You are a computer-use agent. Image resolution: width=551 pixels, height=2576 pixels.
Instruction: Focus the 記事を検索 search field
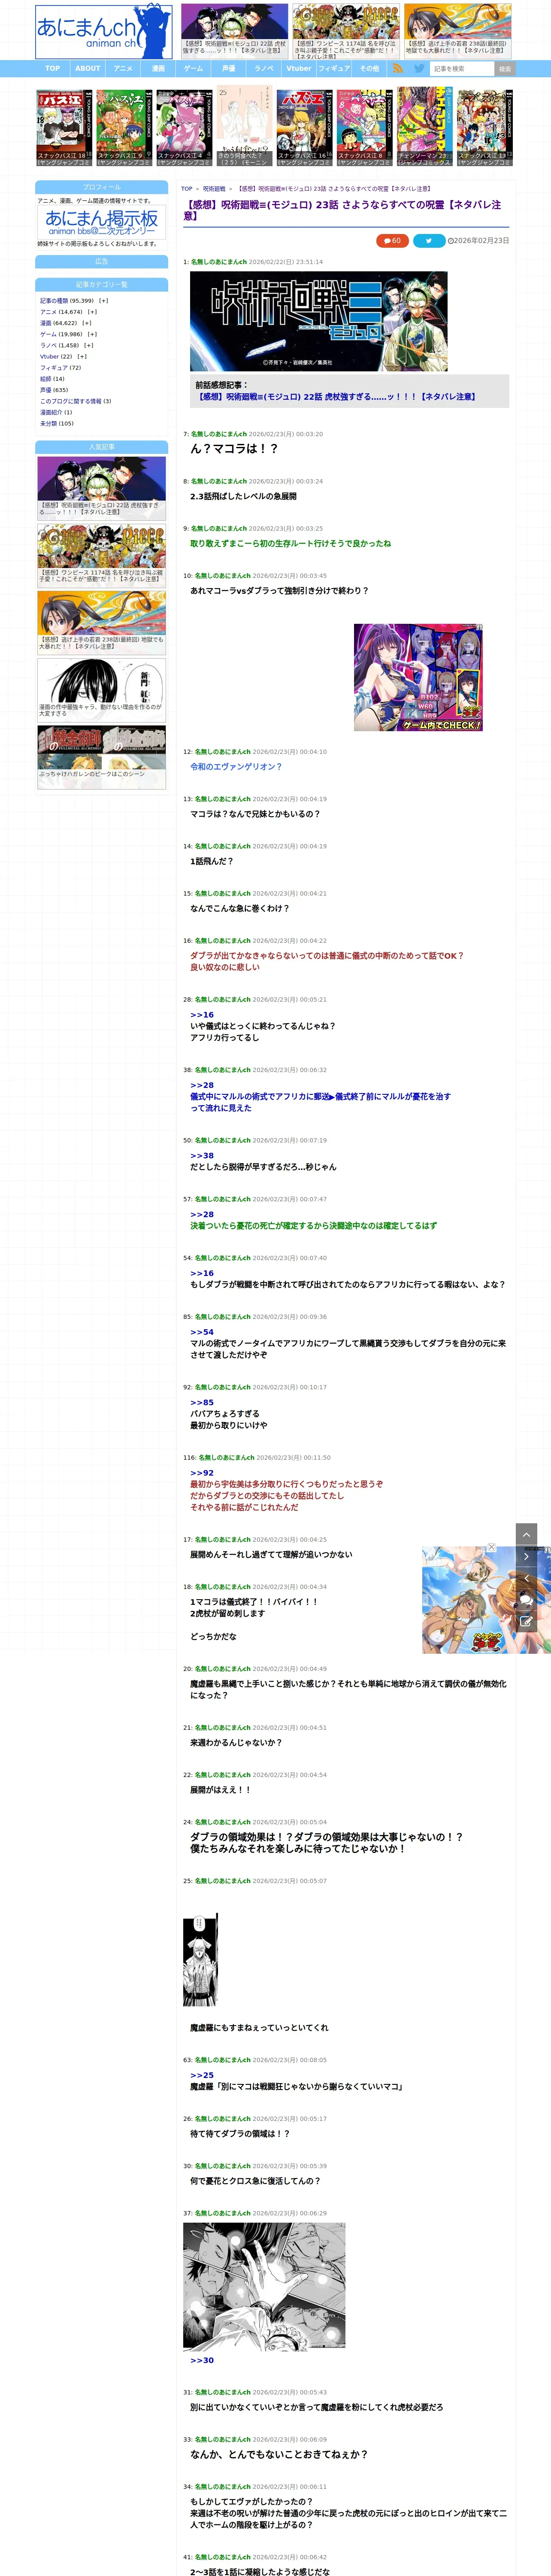click(x=462, y=69)
